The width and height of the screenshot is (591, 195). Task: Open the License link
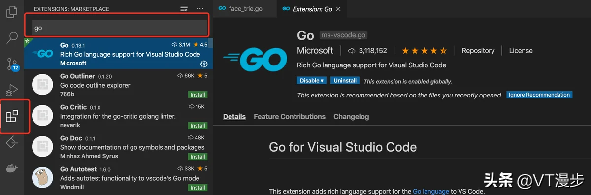coord(521,51)
